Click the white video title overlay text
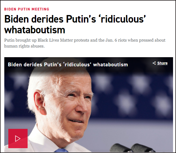The width and height of the screenshot is (176, 153). (68, 65)
